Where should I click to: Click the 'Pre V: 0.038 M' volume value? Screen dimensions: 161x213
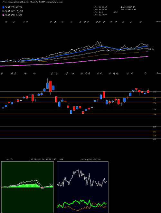(128, 10)
